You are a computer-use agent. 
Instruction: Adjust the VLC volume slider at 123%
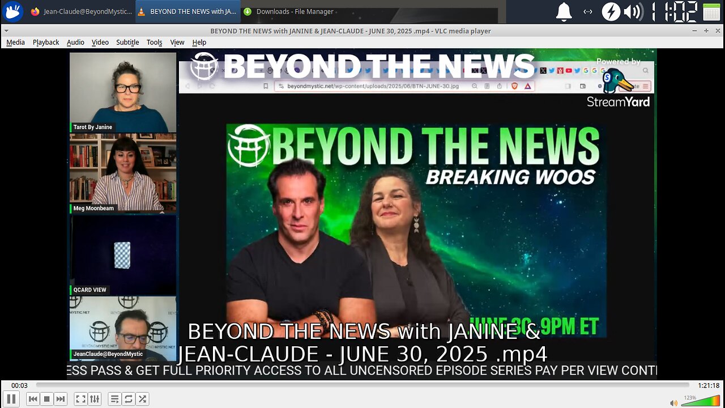701,401
